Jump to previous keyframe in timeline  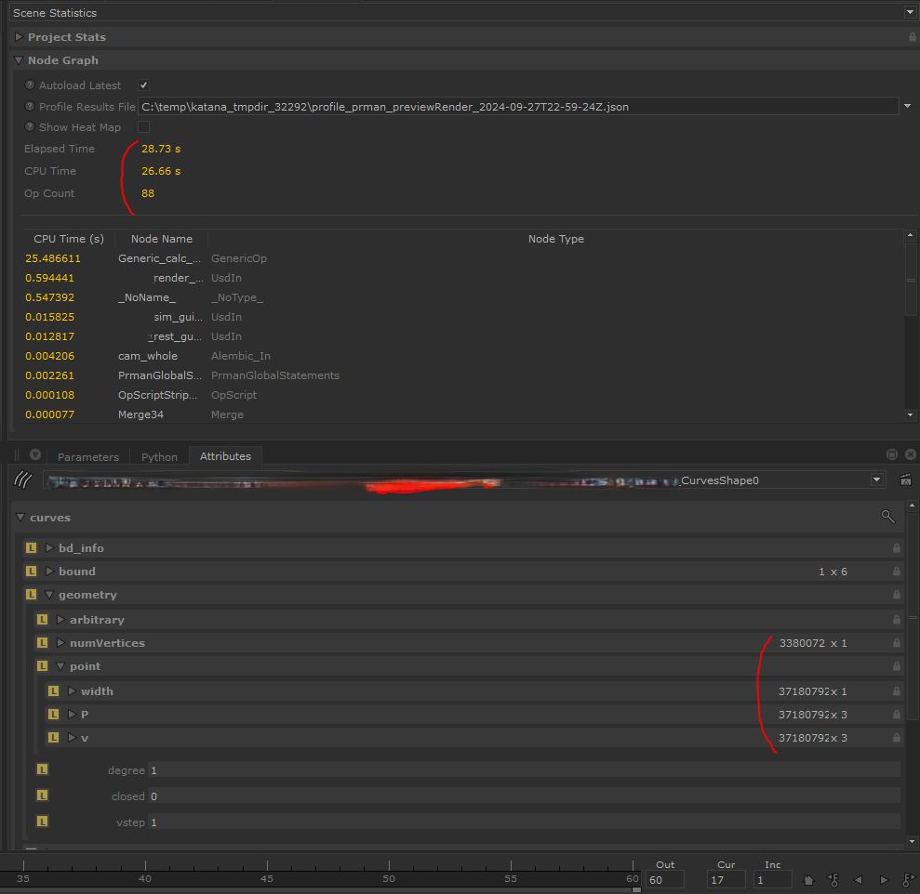point(833,879)
